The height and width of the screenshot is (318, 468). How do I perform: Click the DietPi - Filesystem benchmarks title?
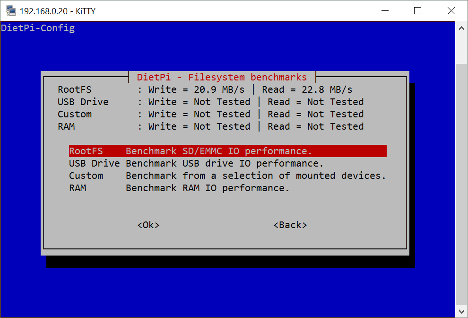point(222,77)
